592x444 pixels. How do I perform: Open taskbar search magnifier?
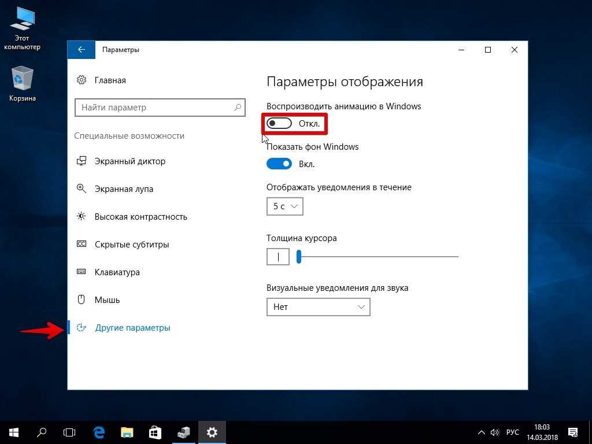coord(42,432)
